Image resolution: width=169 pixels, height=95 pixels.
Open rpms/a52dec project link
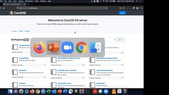pos(24,58)
